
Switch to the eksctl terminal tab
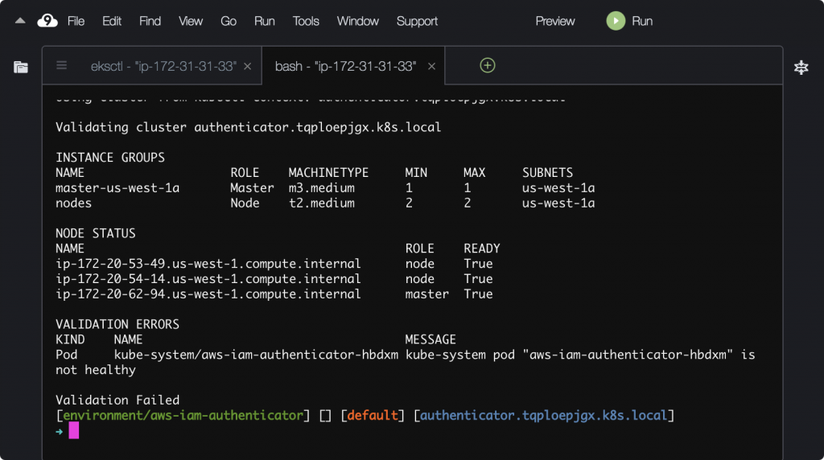pyautogui.click(x=163, y=67)
